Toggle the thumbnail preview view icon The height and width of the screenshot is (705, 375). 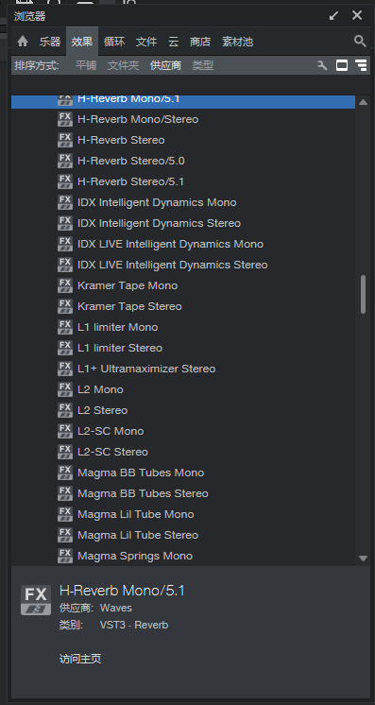(342, 65)
